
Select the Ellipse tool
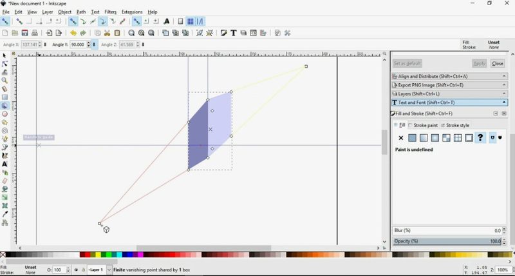(x=5, y=114)
